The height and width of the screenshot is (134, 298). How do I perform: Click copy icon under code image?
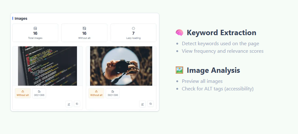click(77, 104)
